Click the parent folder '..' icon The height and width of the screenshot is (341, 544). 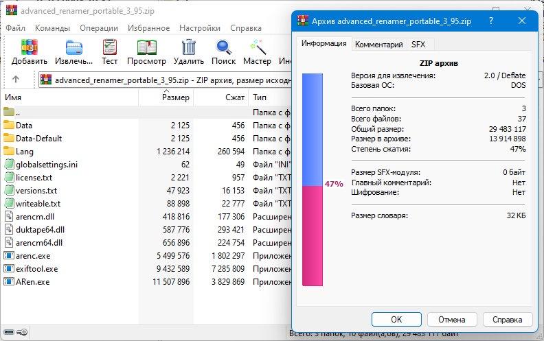click(9, 112)
